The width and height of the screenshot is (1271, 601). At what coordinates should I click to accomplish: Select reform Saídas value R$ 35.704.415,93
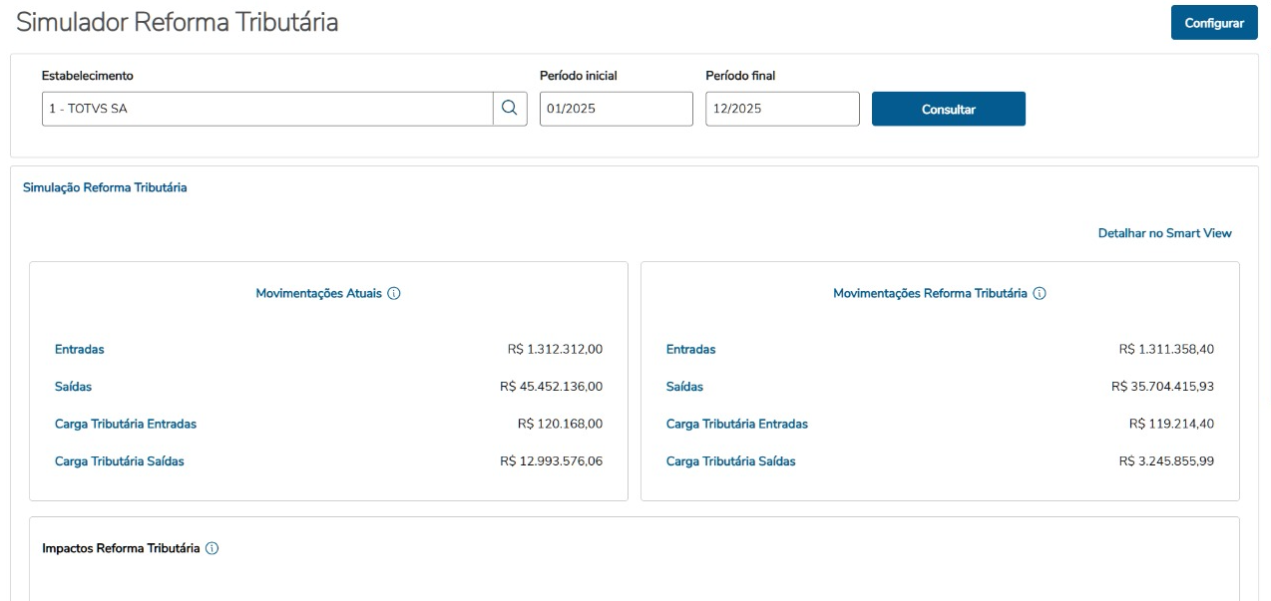tap(1162, 387)
